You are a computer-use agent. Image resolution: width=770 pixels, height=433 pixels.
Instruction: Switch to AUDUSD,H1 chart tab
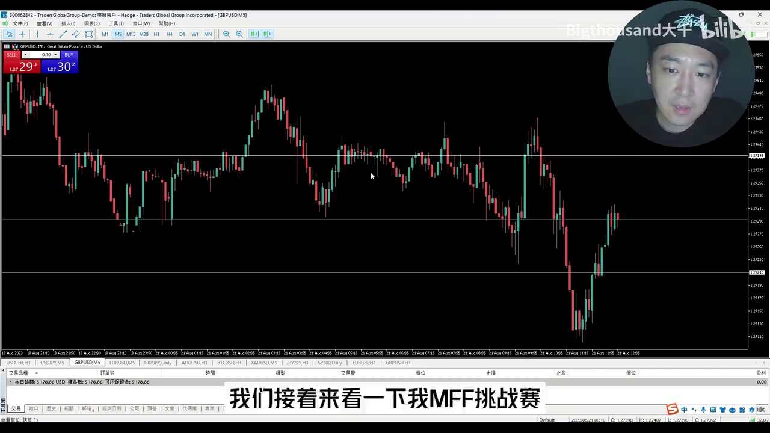tap(194, 363)
